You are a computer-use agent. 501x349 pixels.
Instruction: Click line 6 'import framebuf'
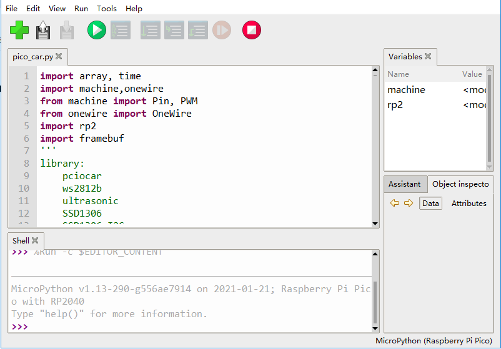pyautogui.click(x=82, y=138)
